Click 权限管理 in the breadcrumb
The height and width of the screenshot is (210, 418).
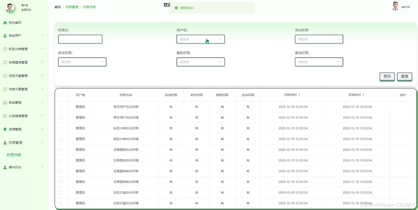tap(72, 7)
